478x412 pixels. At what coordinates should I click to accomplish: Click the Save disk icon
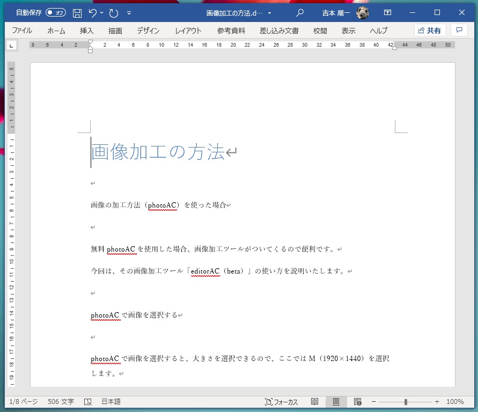point(77,12)
